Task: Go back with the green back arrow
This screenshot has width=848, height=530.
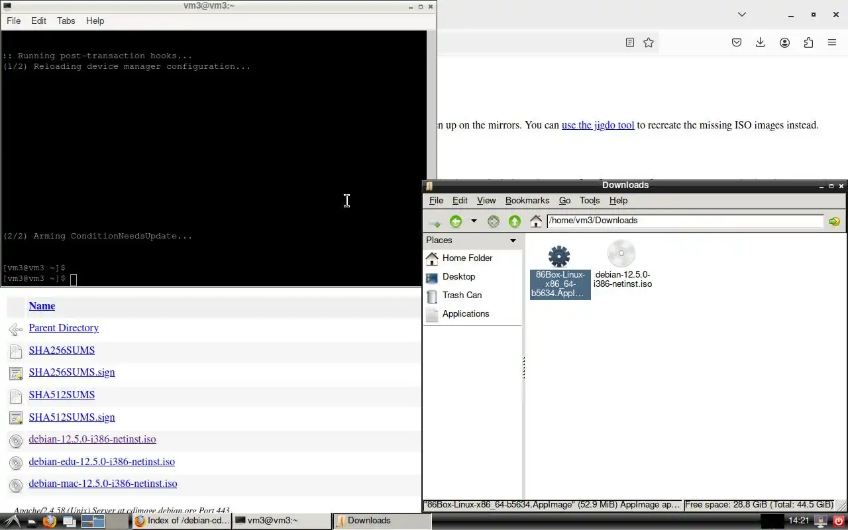Action: click(x=456, y=221)
